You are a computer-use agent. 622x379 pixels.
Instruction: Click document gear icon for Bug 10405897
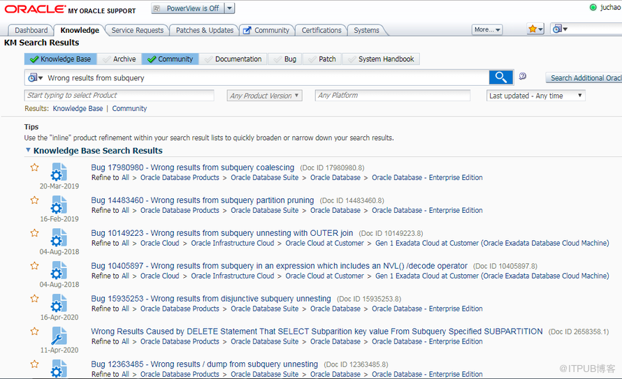(x=59, y=271)
